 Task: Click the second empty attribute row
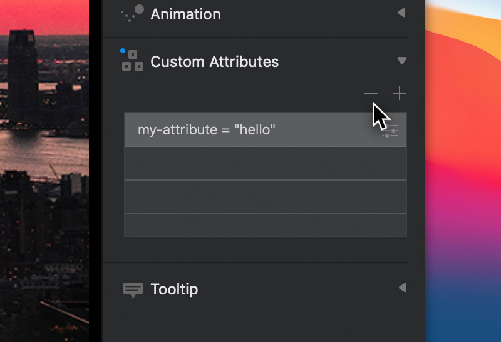pyautogui.click(x=266, y=197)
